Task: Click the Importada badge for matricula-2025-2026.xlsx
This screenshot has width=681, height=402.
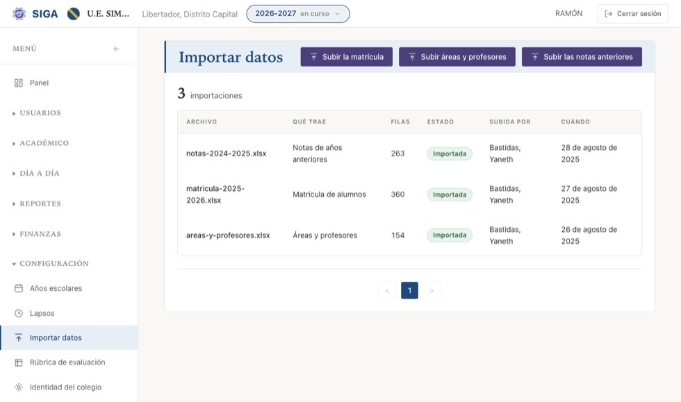Action: (x=450, y=194)
